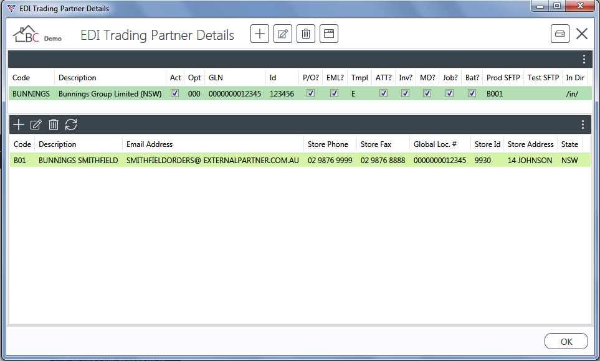Screen dimensions: 600x361
Task: Click the Tmpl column header
Action: tap(360, 78)
